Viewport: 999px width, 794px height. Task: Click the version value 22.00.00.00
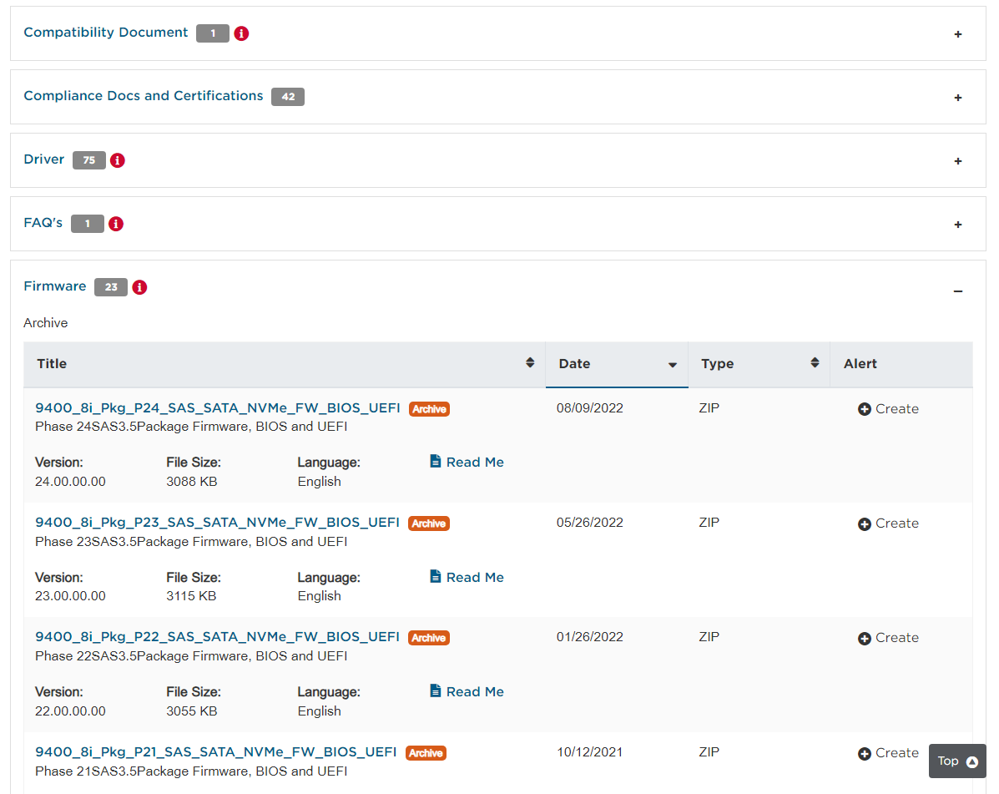pyautogui.click(x=70, y=711)
